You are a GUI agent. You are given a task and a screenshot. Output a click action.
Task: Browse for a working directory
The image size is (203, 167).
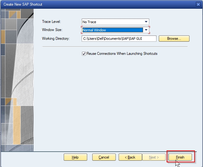(174, 39)
